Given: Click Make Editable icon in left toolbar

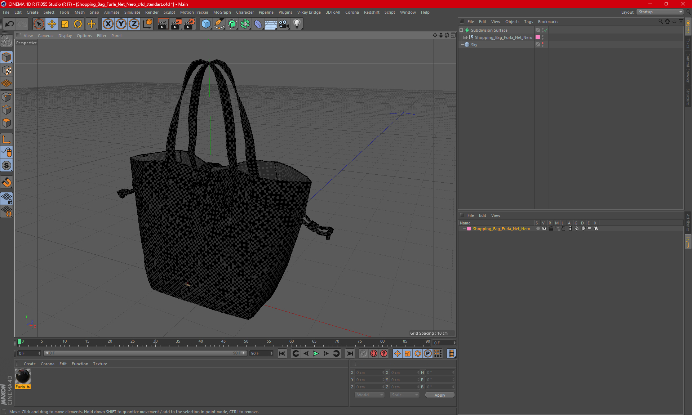Looking at the screenshot, I should click(x=6, y=41).
